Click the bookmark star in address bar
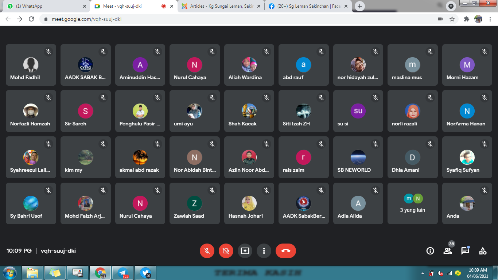This screenshot has height=280, width=498. click(452, 19)
